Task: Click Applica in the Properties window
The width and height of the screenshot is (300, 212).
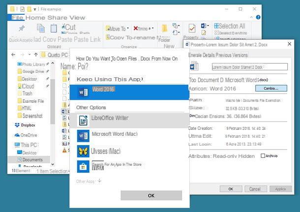Action: [x=280, y=189]
